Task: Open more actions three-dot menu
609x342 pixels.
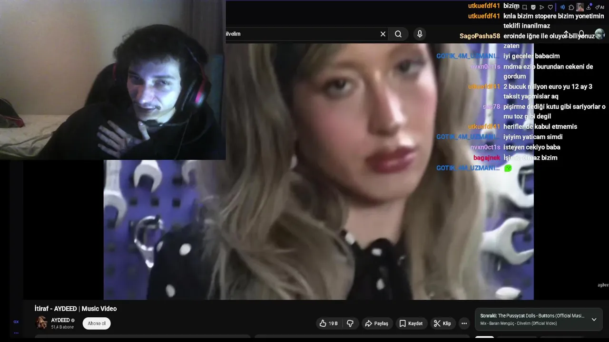Action: click(x=464, y=323)
